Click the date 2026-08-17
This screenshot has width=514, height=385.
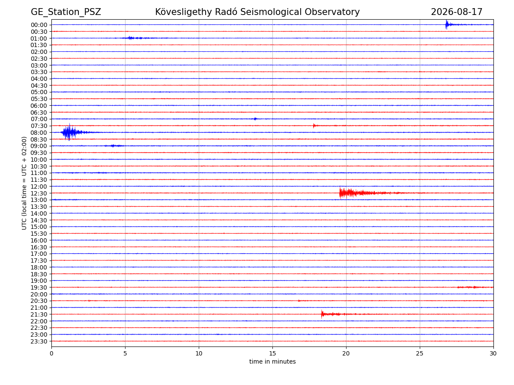click(457, 12)
